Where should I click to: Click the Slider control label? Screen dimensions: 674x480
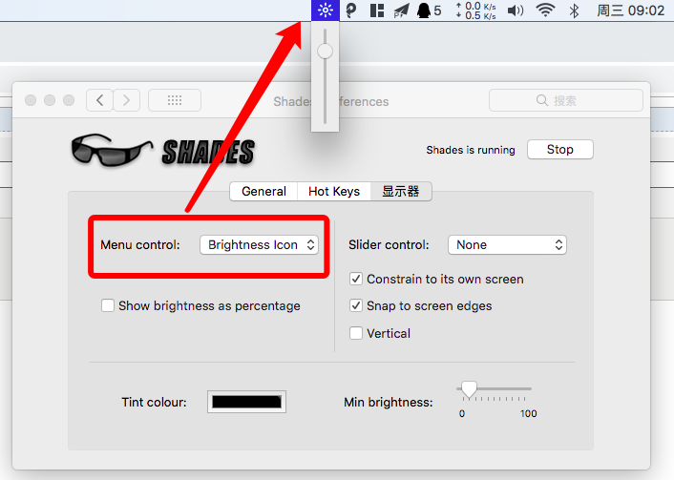(389, 245)
